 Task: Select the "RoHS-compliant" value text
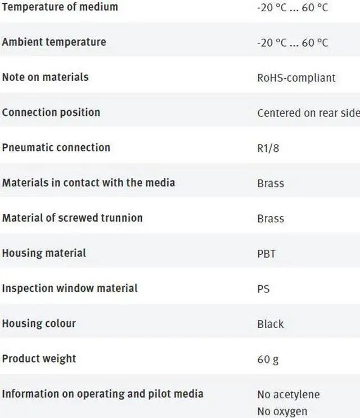[x=296, y=78]
